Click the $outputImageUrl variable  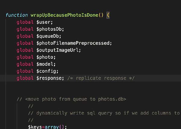pos(59,50)
